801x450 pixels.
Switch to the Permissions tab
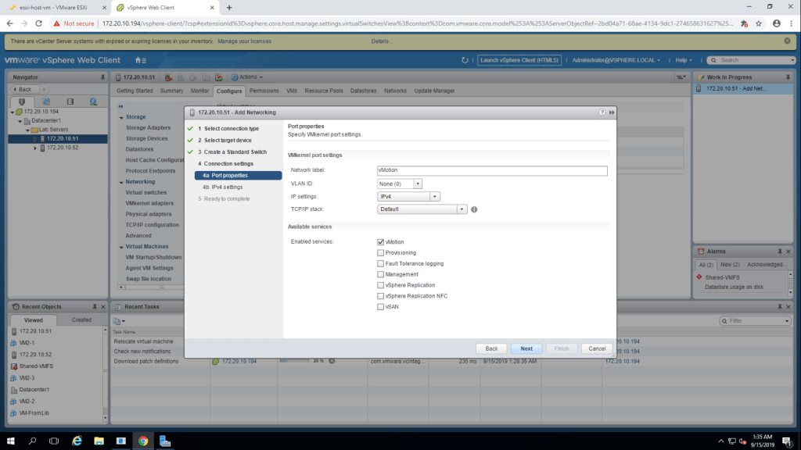point(264,91)
